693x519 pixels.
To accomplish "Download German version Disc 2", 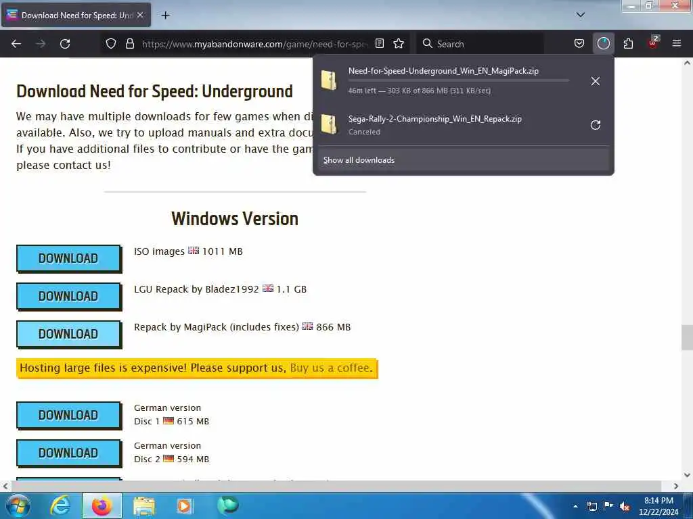I will [68, 453].
